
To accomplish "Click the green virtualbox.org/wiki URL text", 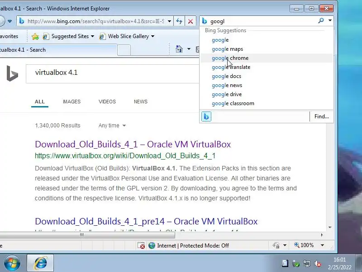I will click(125, 155).
